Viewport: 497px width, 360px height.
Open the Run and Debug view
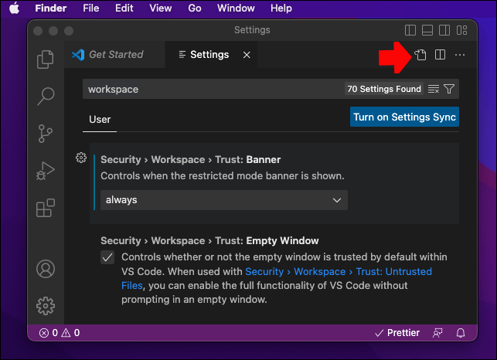coord(46,170)
